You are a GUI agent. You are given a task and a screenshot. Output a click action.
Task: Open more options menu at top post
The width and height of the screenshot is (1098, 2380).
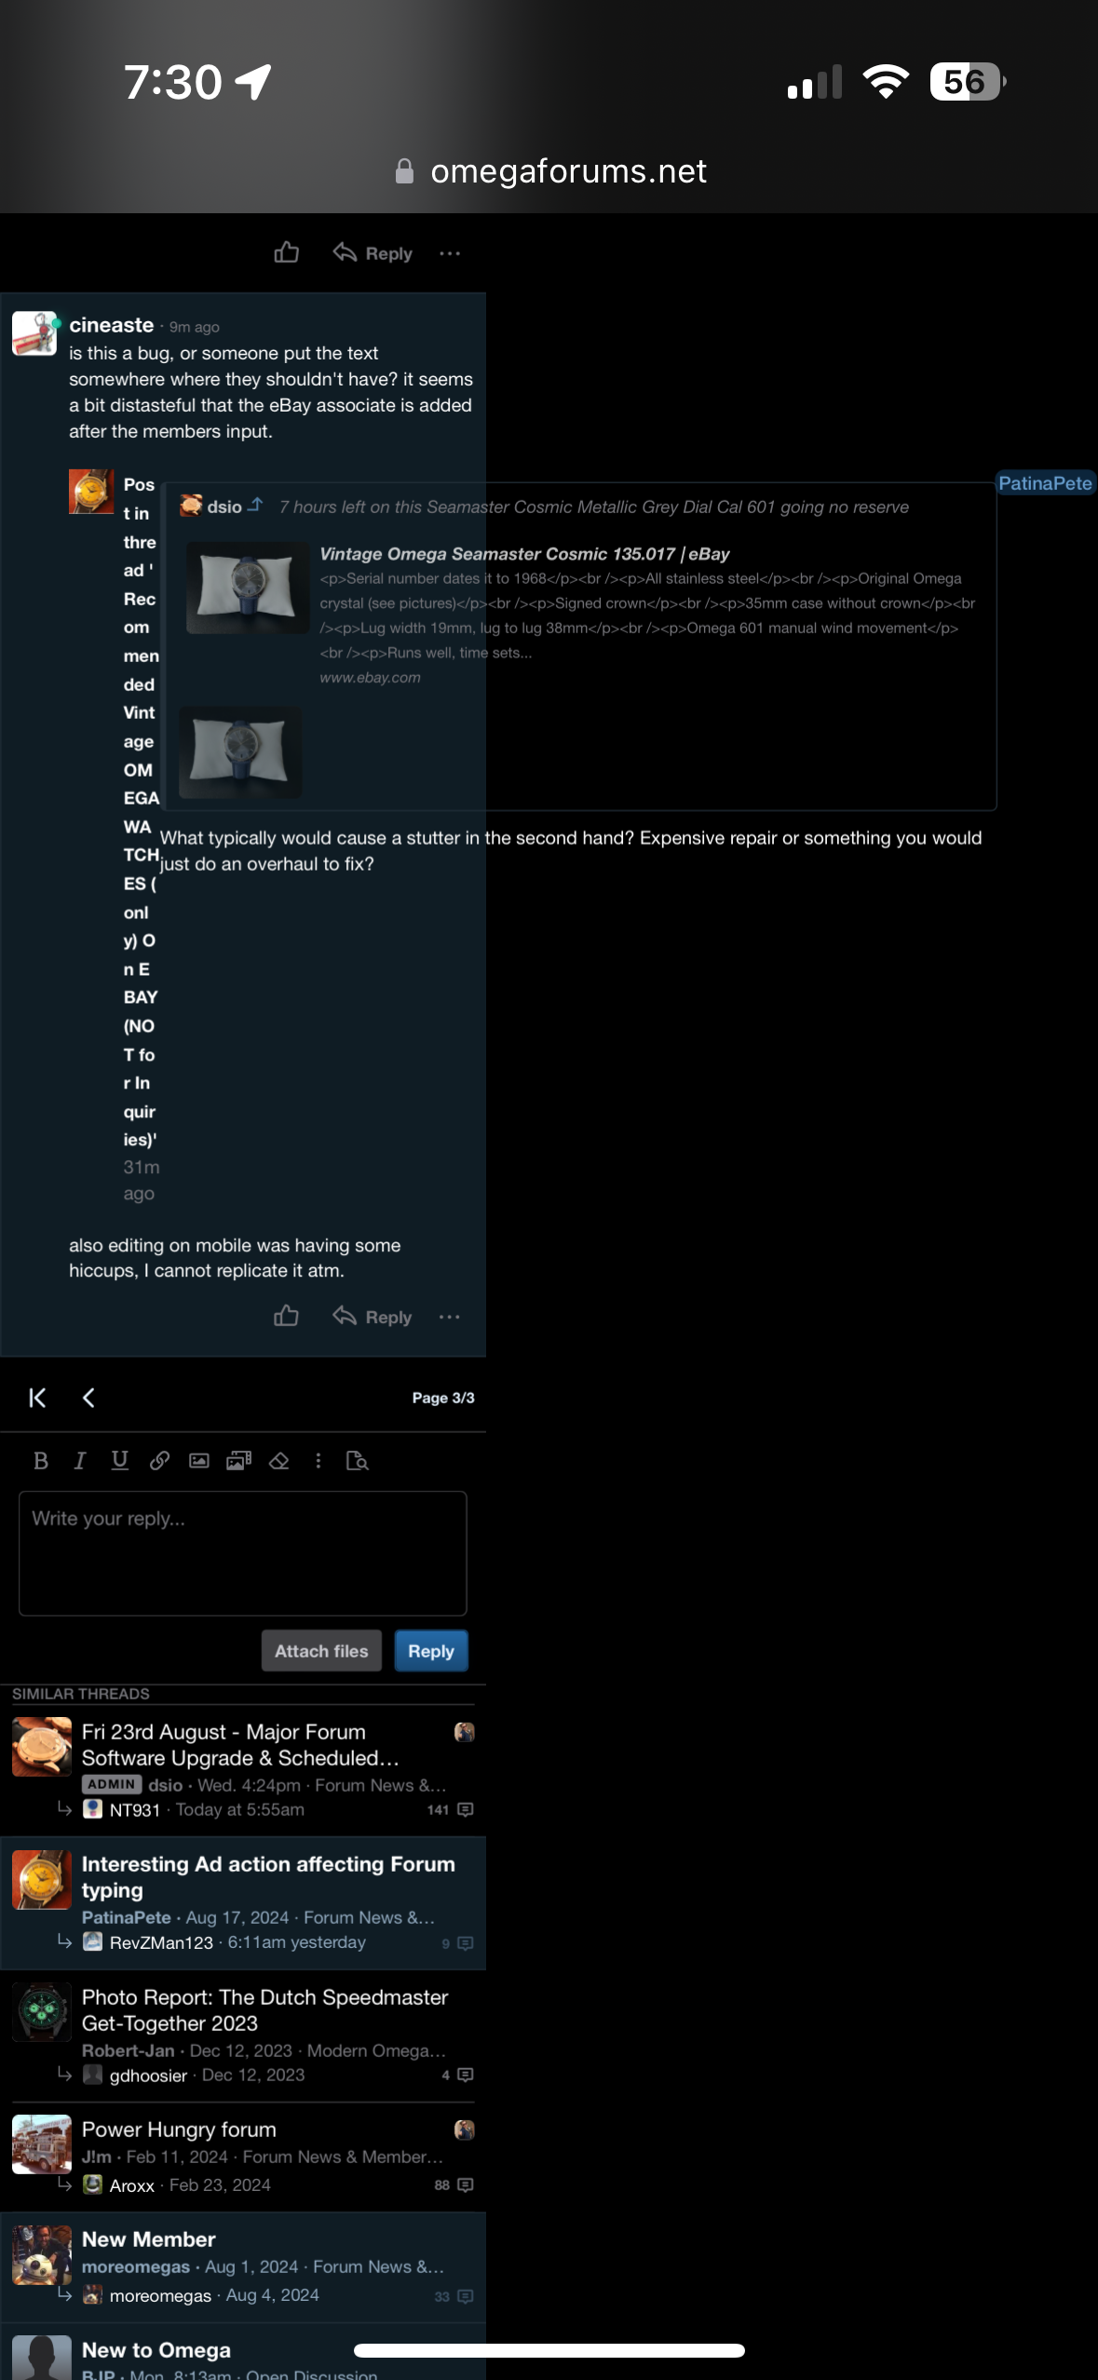click(449, 253)
